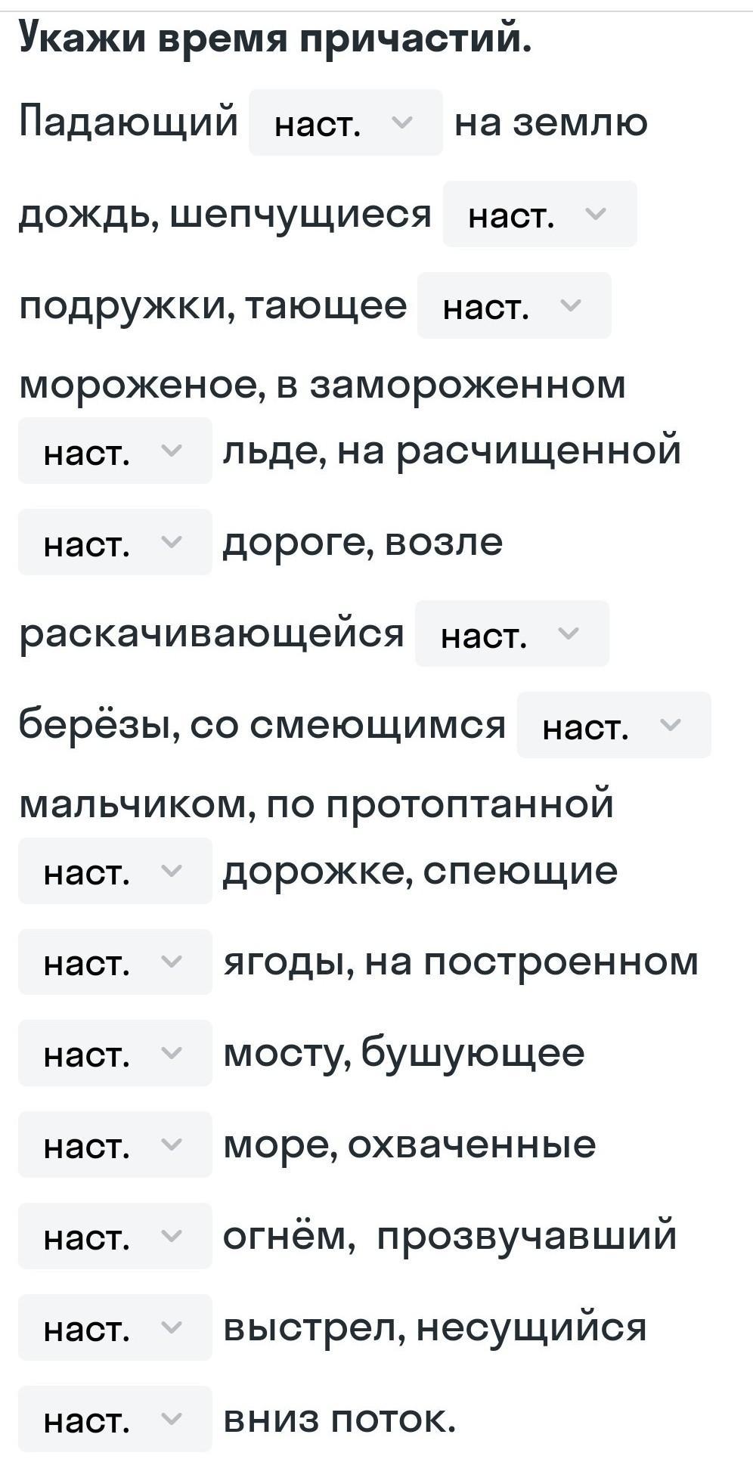
Task: Expand the dropdown before «выстрел, несущийся»
Action: 115,1328
